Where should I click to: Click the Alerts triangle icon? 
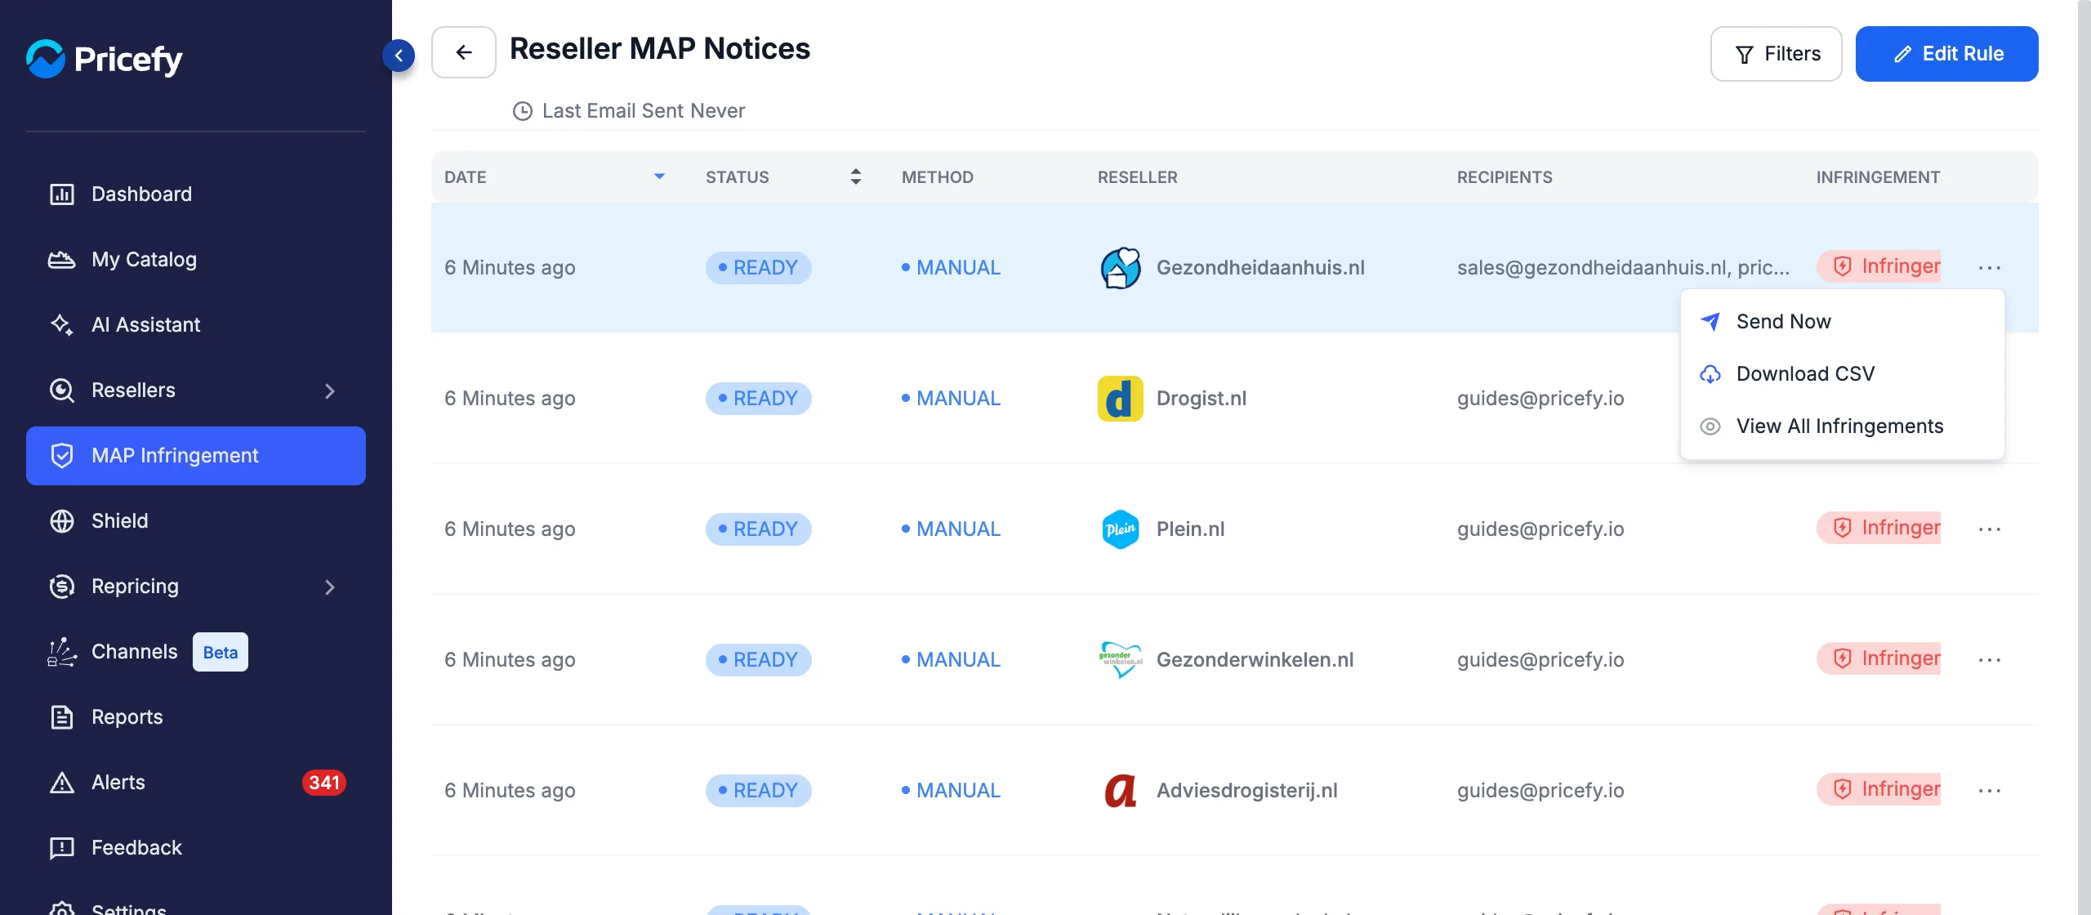click(x=62, y=783)
